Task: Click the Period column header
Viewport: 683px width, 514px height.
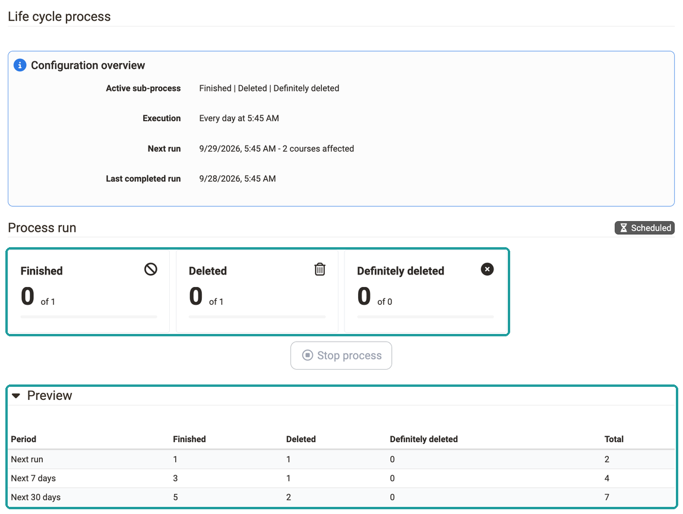Action: click(24, 439)
